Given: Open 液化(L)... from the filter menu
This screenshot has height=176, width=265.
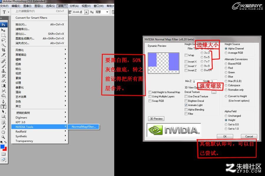Looking at the screenshot, I should [39, 34].
